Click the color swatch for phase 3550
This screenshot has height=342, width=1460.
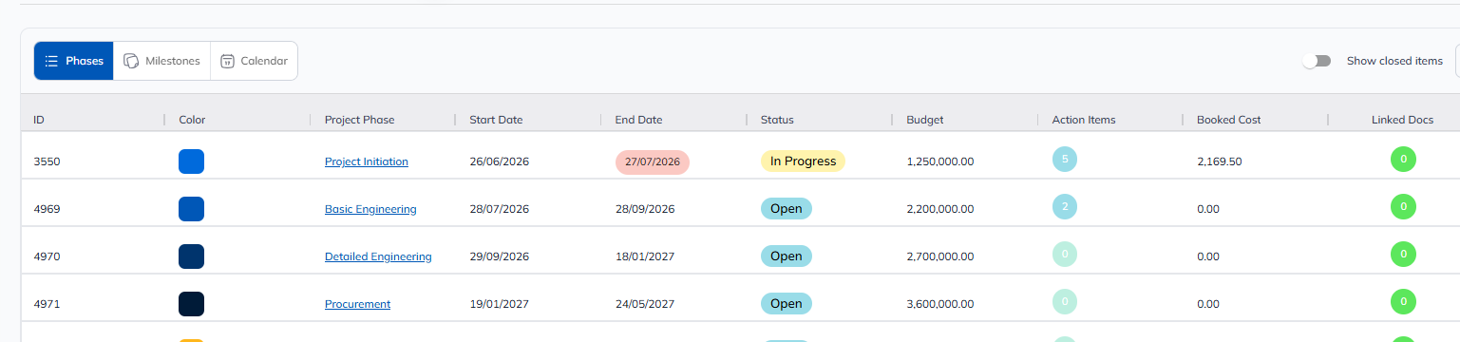pyautogui.click(x=191, y=161)
